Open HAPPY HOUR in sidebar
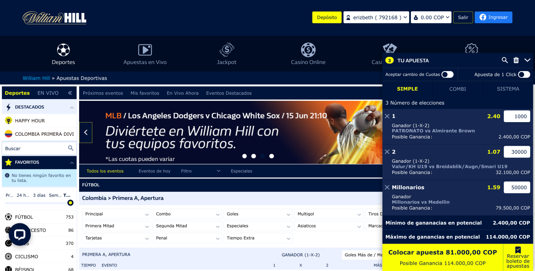 click(x=39, y=121)
